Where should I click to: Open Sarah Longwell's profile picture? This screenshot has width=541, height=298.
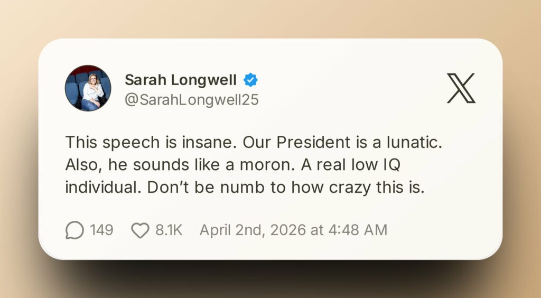pos(88,88)
